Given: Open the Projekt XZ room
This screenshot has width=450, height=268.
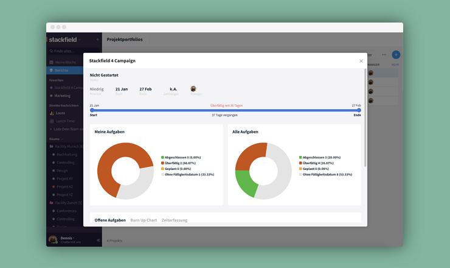Looking at the screenshot, I should pos(64,186).
